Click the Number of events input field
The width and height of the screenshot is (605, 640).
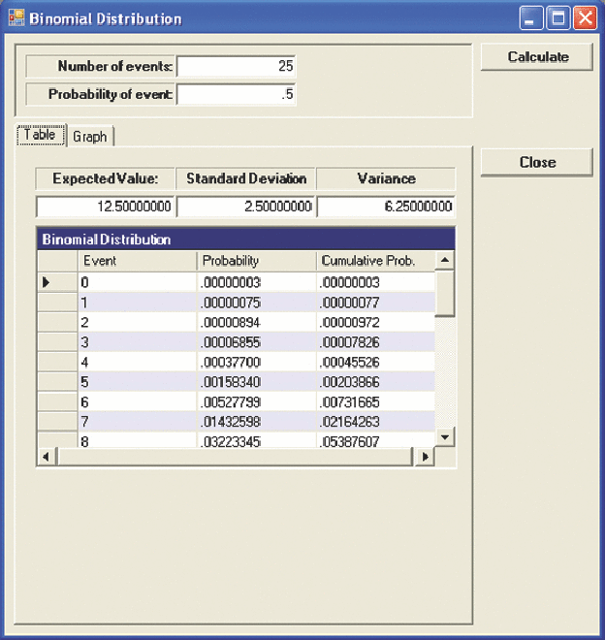click(x=237, y=66)
